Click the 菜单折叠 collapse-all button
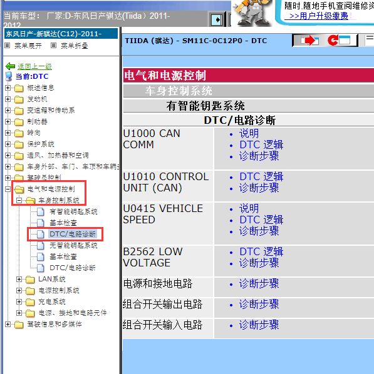The height and width of the screenshot is (374, 374). click(x=70, y=46)
